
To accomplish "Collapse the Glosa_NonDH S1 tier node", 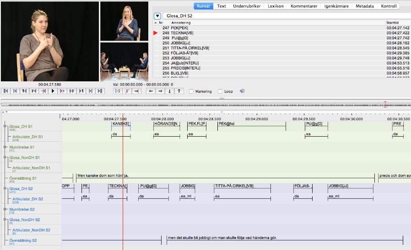I will point(5,157).
